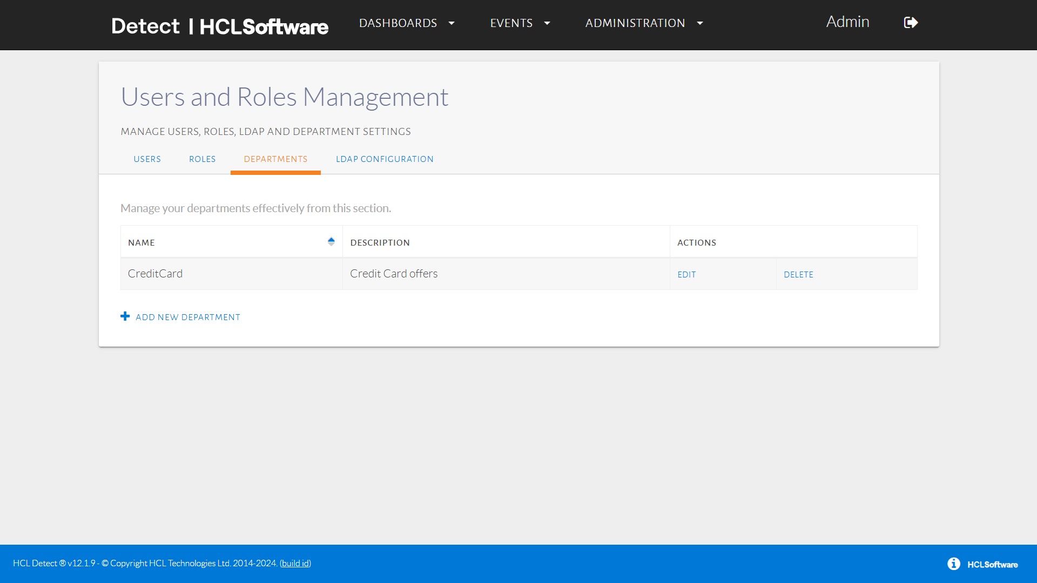Screen dimensions: 1037x583
Task: Delete the CreditCard department
Action: click(798, 275)
